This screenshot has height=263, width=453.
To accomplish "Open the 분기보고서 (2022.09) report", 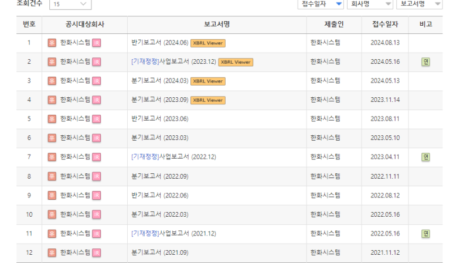I will (x=160, y=176).
